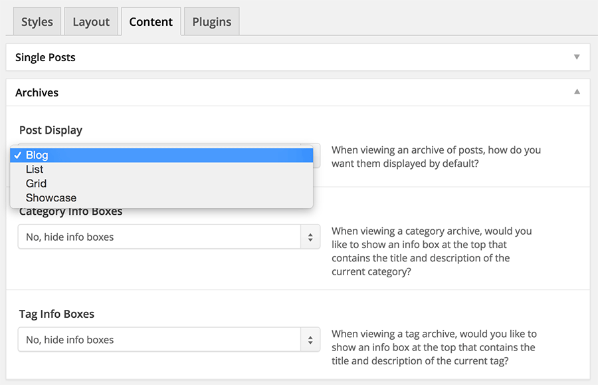Click the tag archive description text

pos(434,347)
